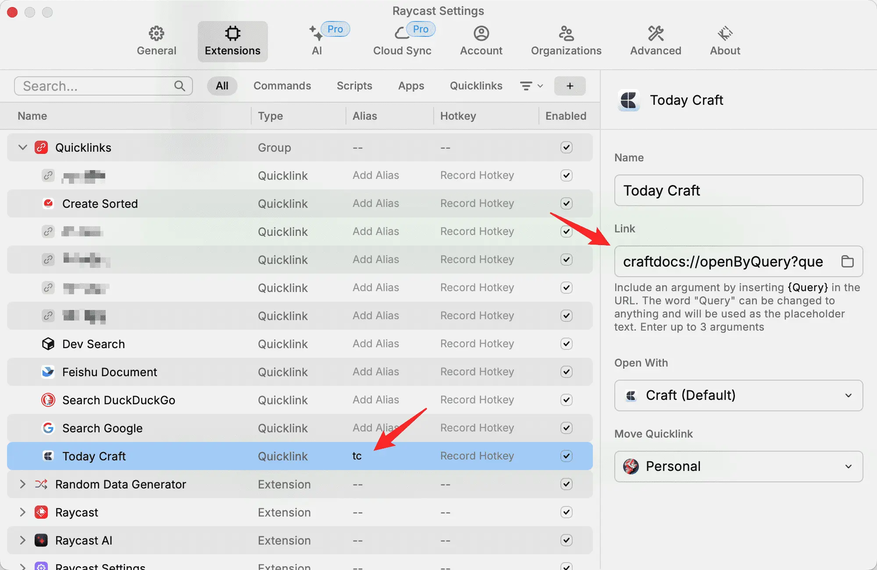Toggle Dev Search enabled checkbox
This screenshot has width=877, height=570.
pos(567,344)
